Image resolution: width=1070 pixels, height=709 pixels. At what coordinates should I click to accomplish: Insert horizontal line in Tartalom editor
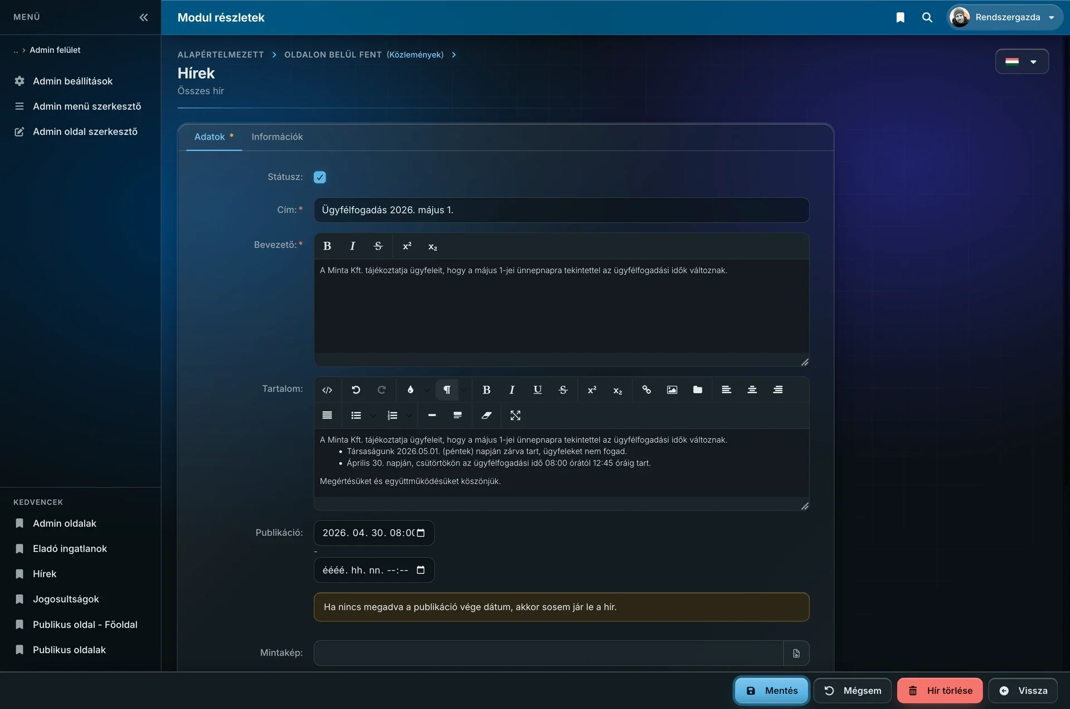click(432, 416)
